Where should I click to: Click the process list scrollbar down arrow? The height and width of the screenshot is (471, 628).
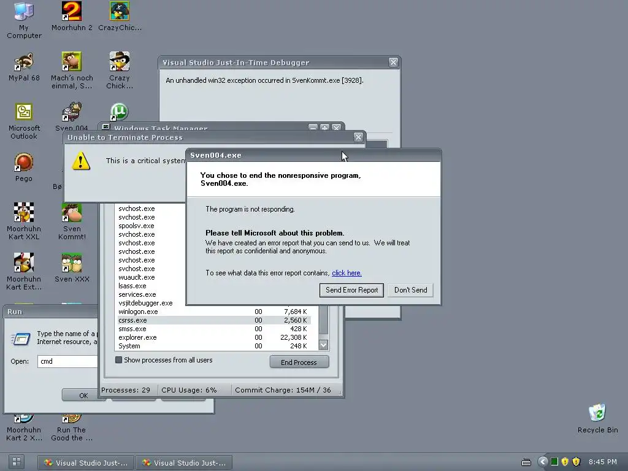[x=323, y=345]
